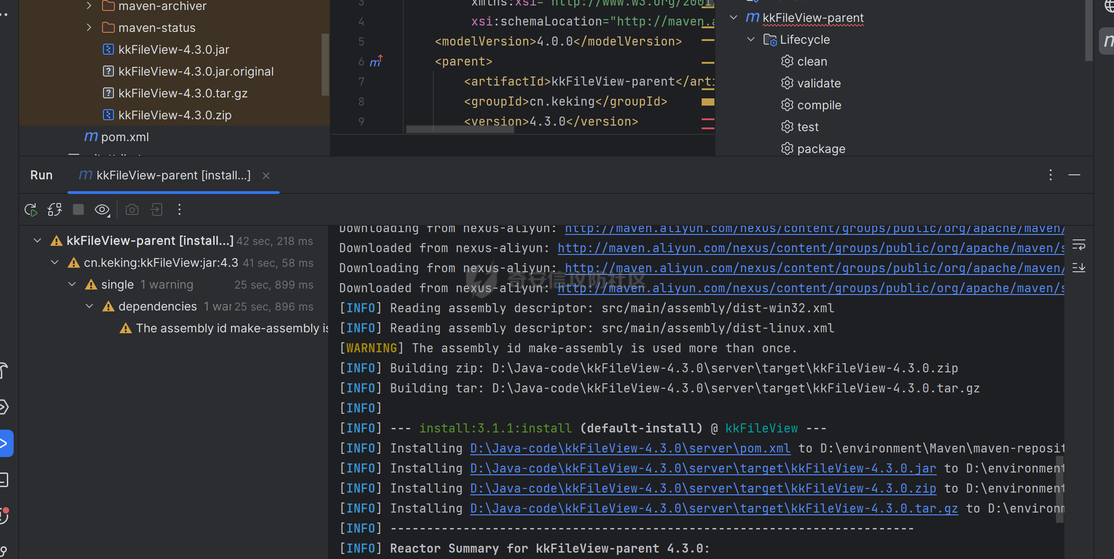This screenshot has height=559, width=1114.
Task: Select 'The assembly id make-assembly' warning item
Action: [224, 328]
